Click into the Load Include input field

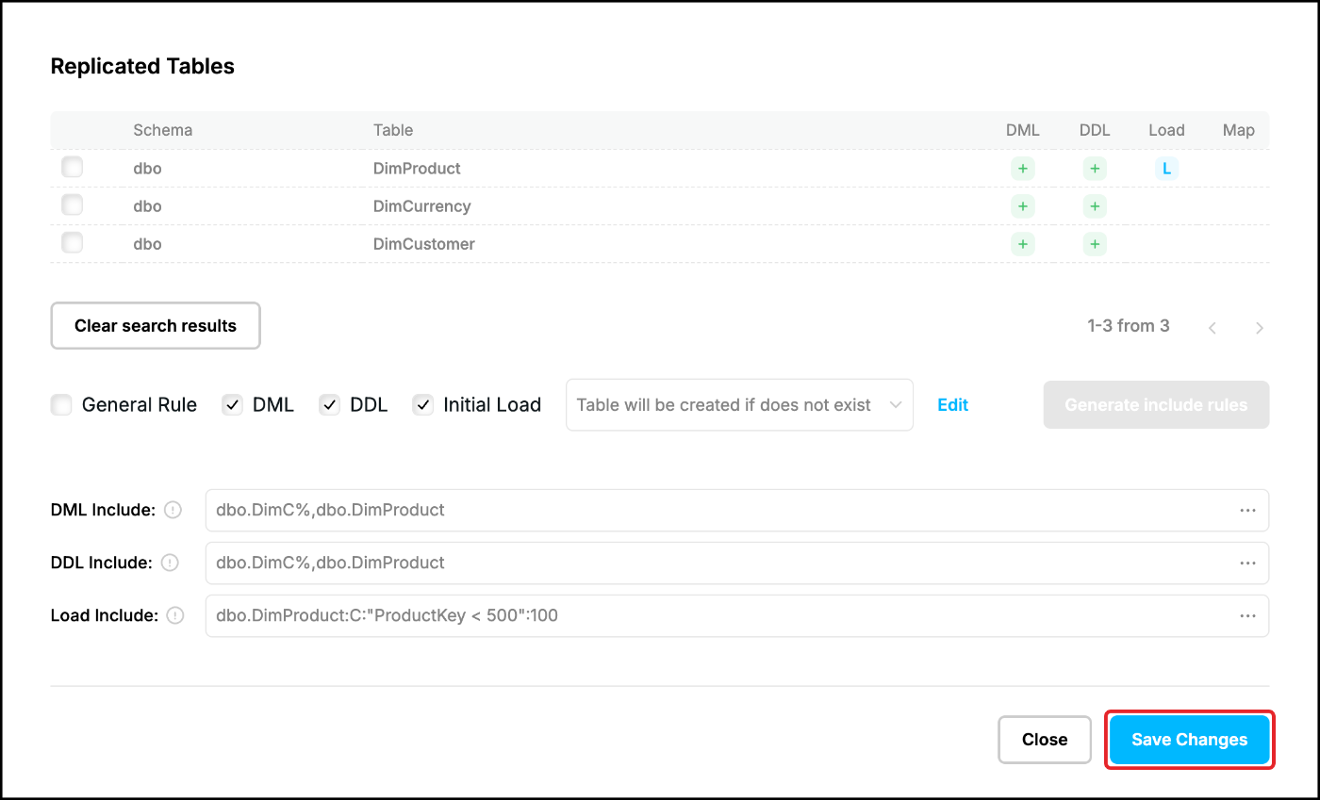pyautogui.click(x=737, y=615)
